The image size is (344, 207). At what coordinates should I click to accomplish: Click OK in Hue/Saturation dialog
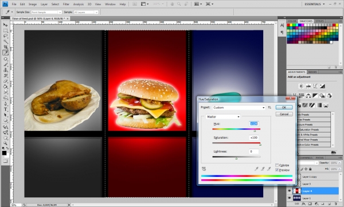pos(284,107)
